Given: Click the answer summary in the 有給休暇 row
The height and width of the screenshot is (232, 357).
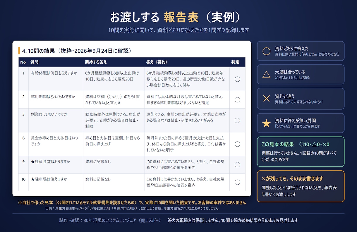Looking at the screenshot, I should click(186, 79).
